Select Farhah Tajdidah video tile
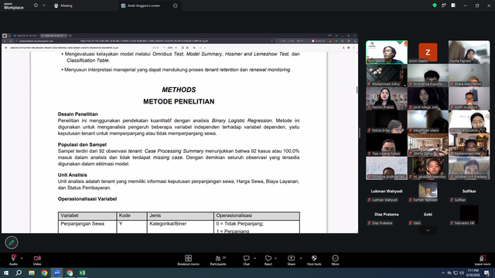Screen dimensions: 495x278 pos(428,192)
